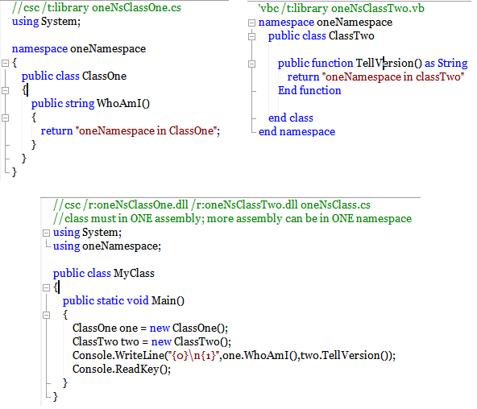Click the line 'using System;' in the ClassOne file
Screen dimensions: 477x409
[46, 22]
